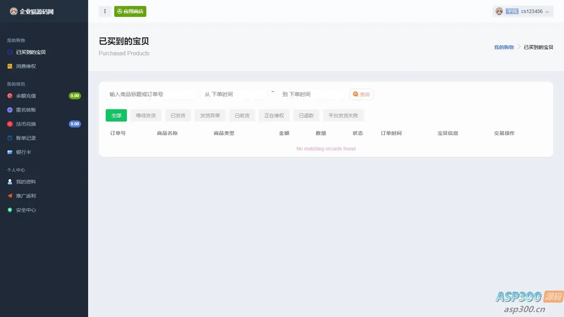Open 账单记录 sidebar icon

tap(10, 138)
